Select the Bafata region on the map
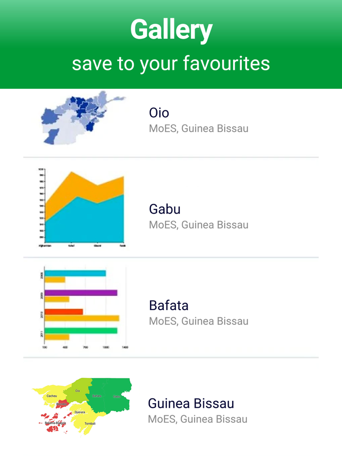This screenshot has height=456, width=342. click(x=97, y=395)
